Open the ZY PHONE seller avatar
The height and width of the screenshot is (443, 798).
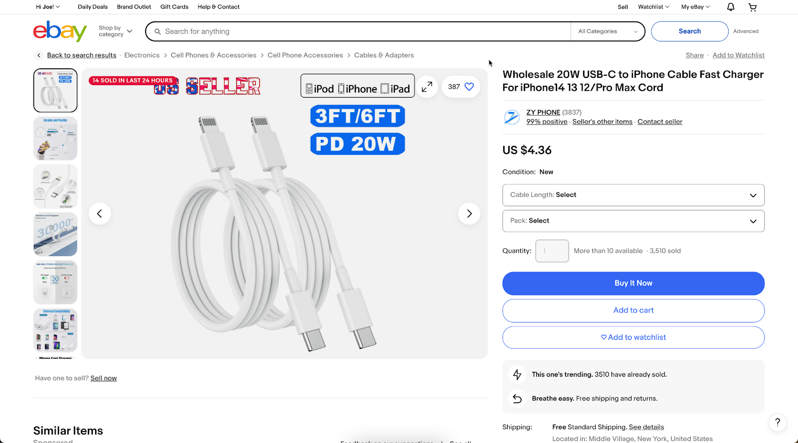[x=511, y=117]
